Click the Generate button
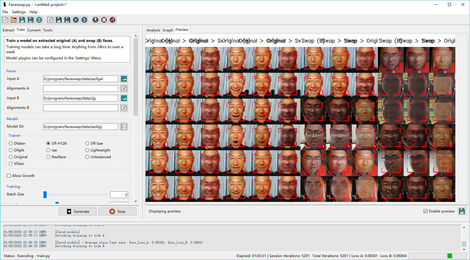The height and width of the screenshot is (260, 470). pos(78,211)
